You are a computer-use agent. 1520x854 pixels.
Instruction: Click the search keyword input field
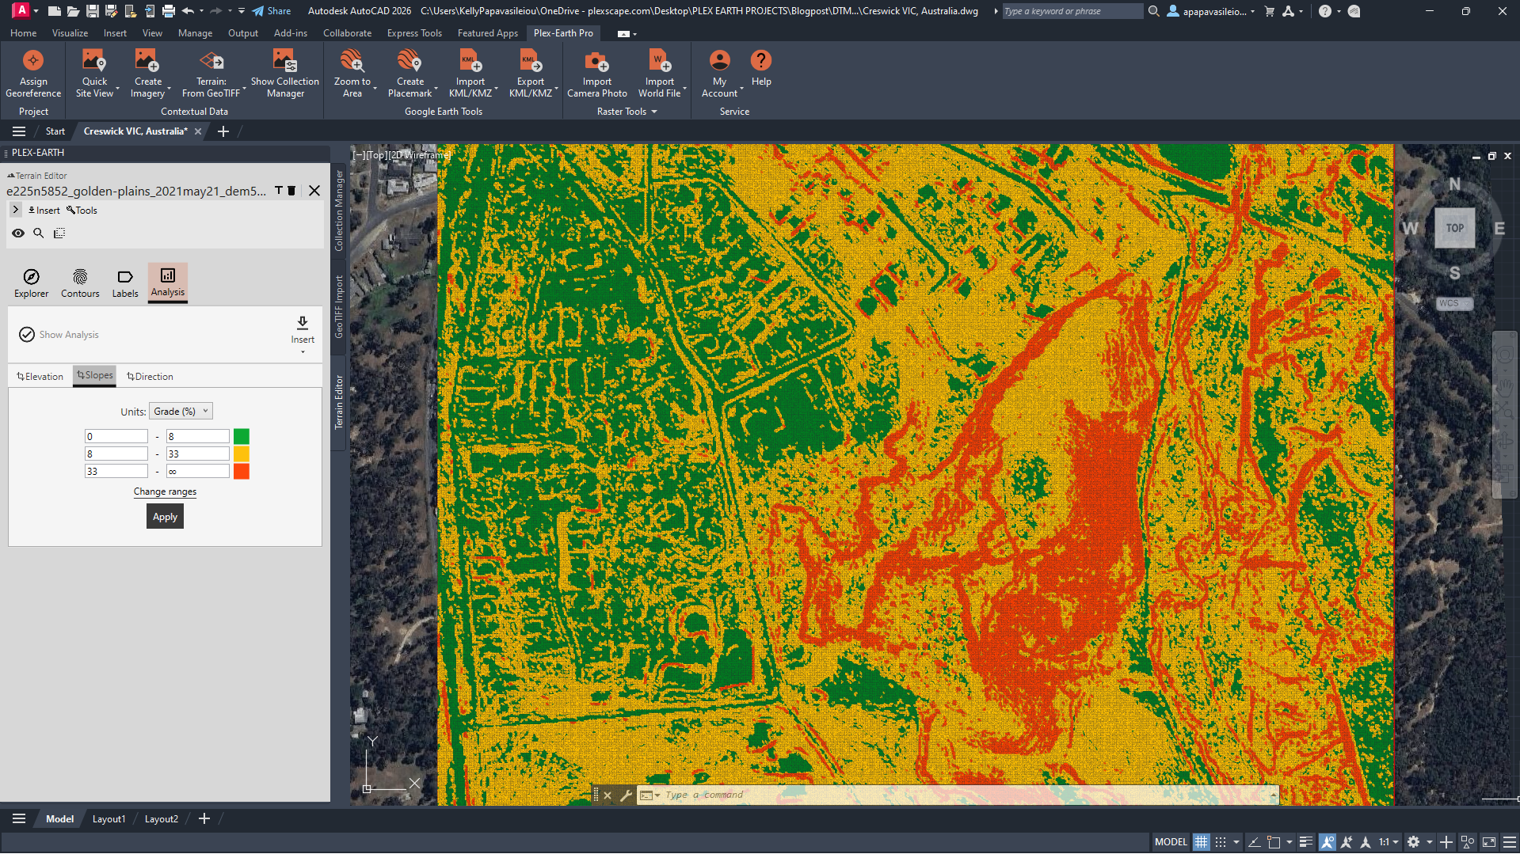[1072, 11]
